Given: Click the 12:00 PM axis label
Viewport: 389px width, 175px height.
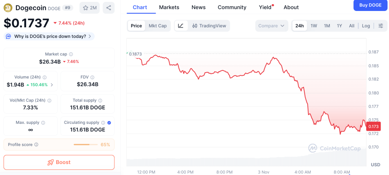Looking at the screenshot, I should coord(146,172).
